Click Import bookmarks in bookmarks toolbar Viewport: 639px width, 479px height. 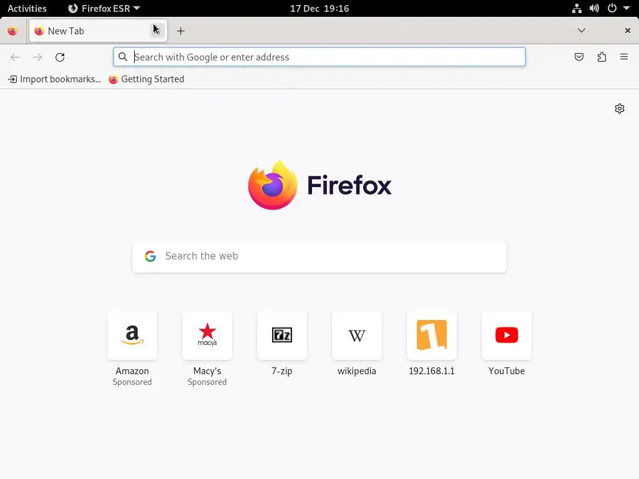pos(55,79)
